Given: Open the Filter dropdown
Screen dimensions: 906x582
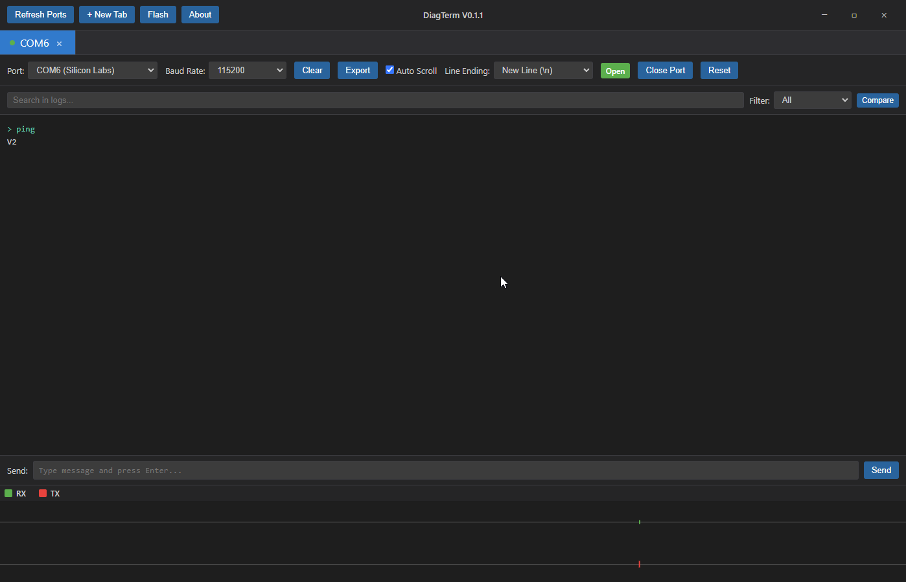Looking at the screenshot, I should click(812, 100).
